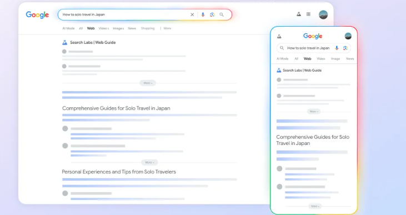The height and width of the screenshot is (215, 406).
Task: Switch to Video tab on mobile
Action: (321, 59)
